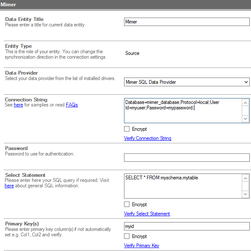Viewport: 251px width, 251px height.
Task: Click the 'Data Provider' heading
Action: (x=21, y=73)
